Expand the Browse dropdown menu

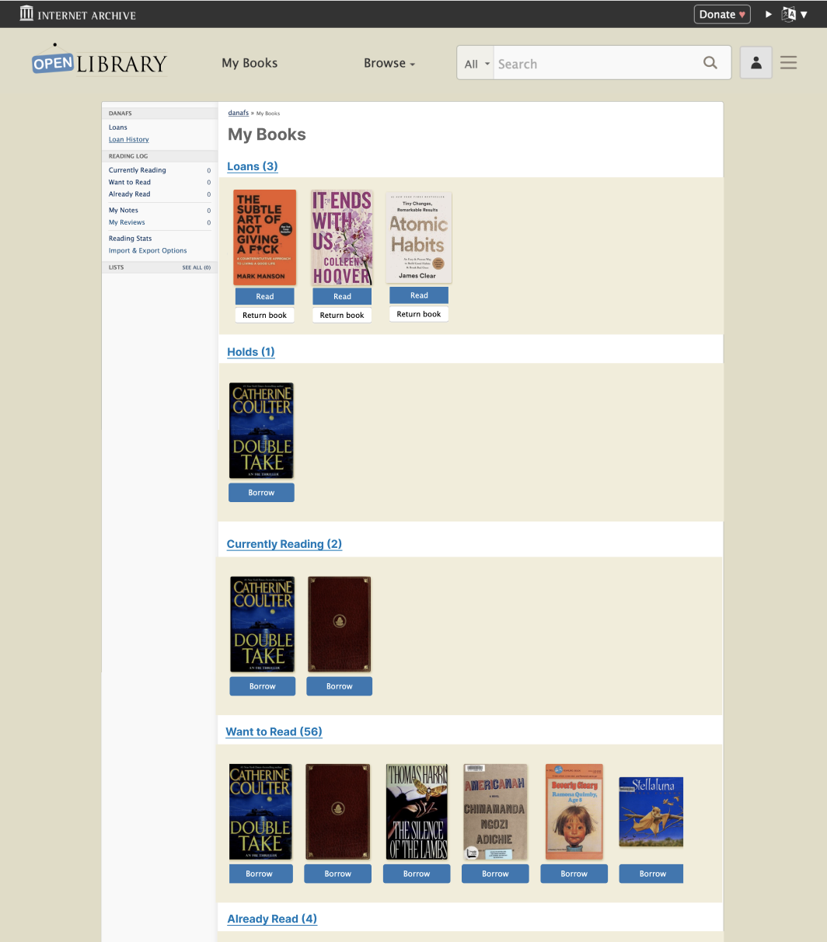(x=389, y=63)
